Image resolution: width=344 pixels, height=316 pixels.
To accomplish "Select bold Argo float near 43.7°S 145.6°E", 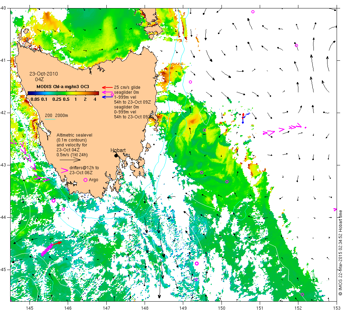I will pos(53,200).
